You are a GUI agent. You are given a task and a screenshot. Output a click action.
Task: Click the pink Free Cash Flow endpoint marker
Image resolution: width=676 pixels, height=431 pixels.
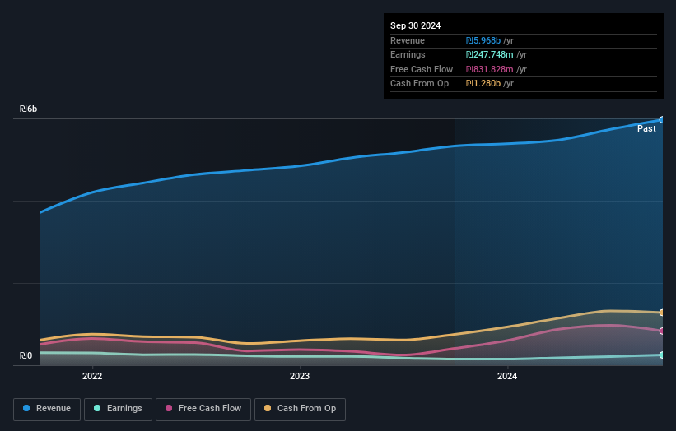pos(662,331)
